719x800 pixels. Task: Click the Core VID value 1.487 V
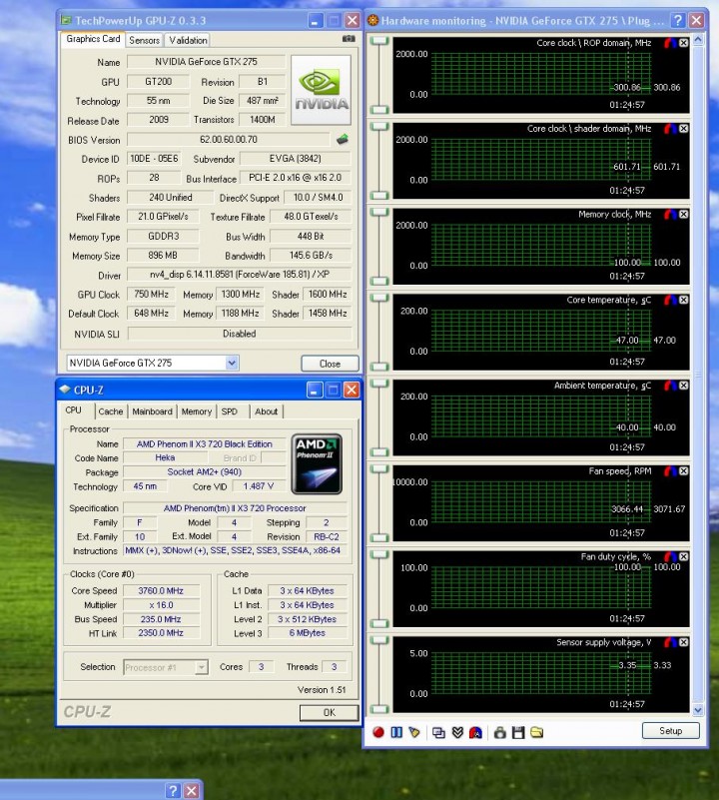259,486
